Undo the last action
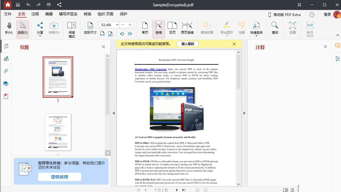Screen dimensions: 341x192 [x=28, y=5]
